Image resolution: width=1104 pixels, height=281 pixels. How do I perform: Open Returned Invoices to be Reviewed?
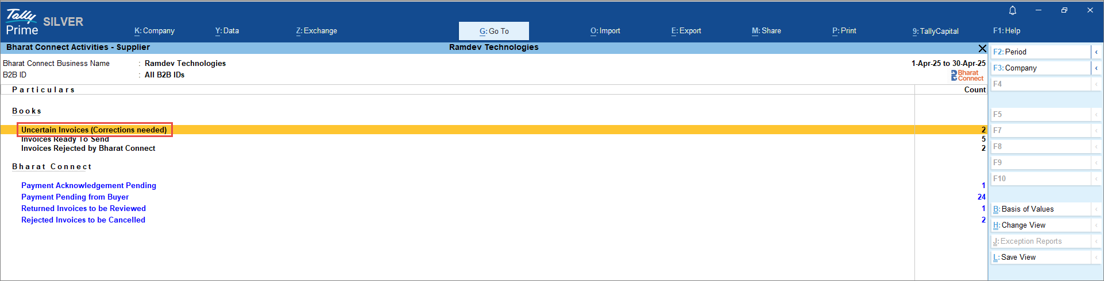pyautogui.click(x=83, y=209)
